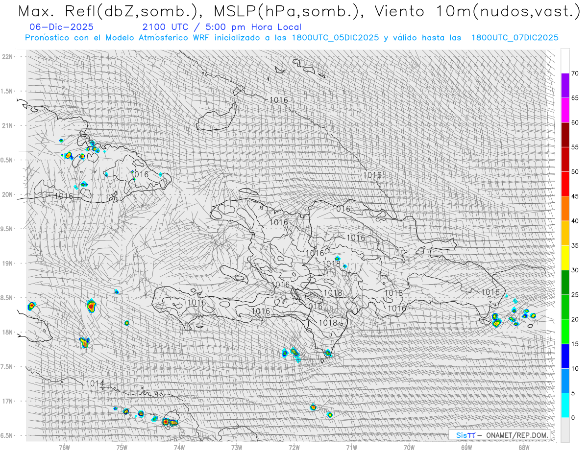
Task: Click the map title starting 'Max. Refl(dbZ,somb.)'
Action: pos(299,12)
